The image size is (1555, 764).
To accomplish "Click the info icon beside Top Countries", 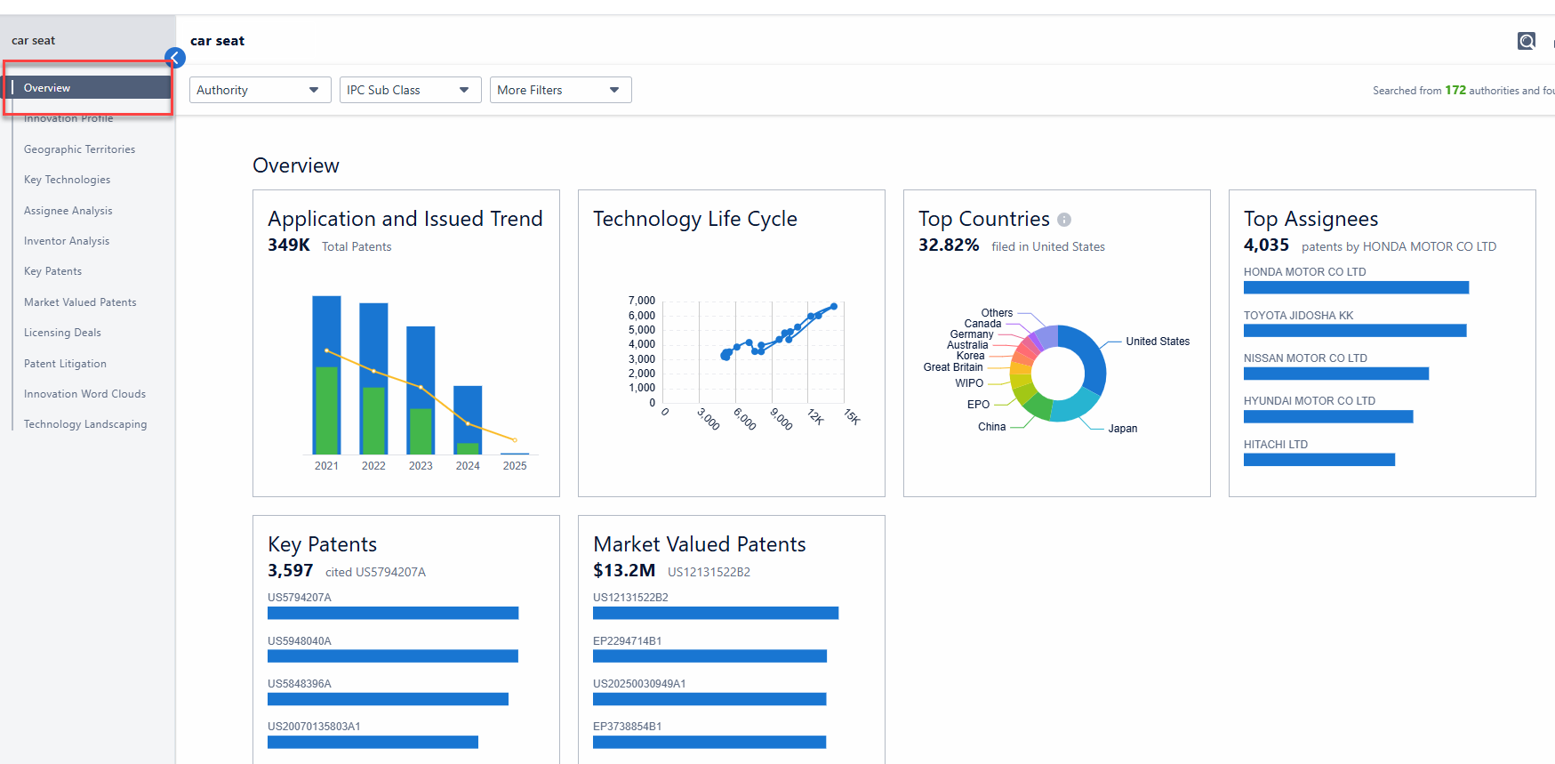I will (1064, 220).
